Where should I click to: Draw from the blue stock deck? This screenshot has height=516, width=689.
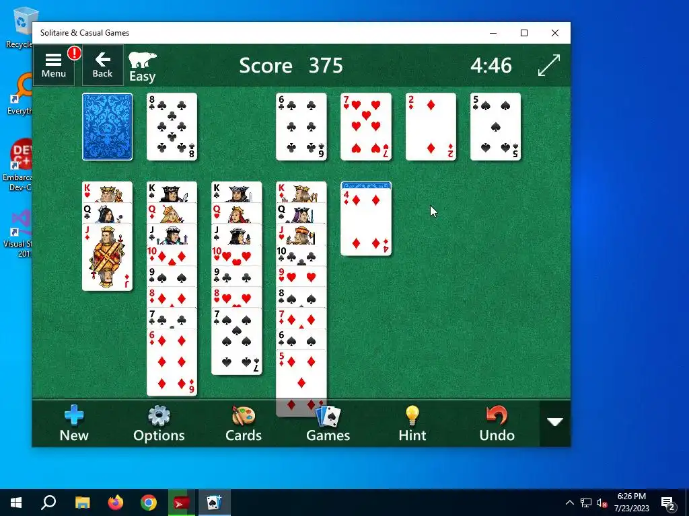[x=107, y=127]
